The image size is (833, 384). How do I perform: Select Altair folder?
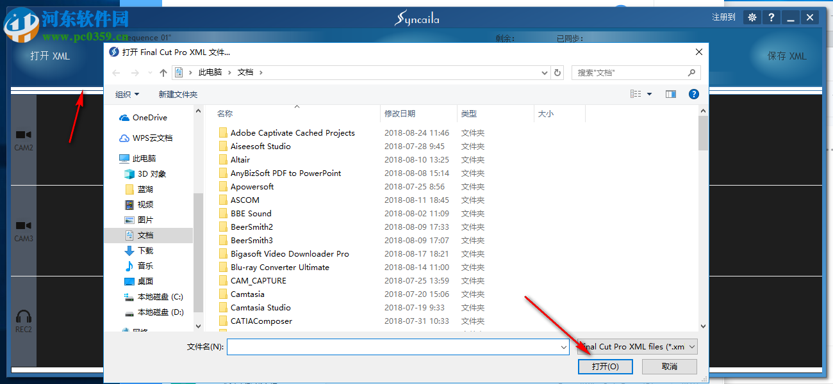click(234, 160)
